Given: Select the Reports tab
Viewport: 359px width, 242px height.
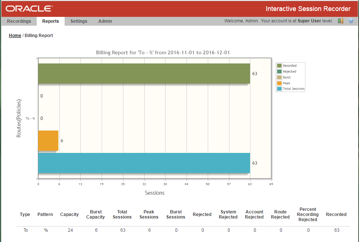Looking at the screenshot, I should click(50, 21).
